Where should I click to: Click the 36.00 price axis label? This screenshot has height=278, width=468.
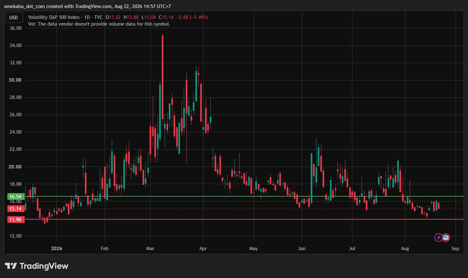click(16, 28)
